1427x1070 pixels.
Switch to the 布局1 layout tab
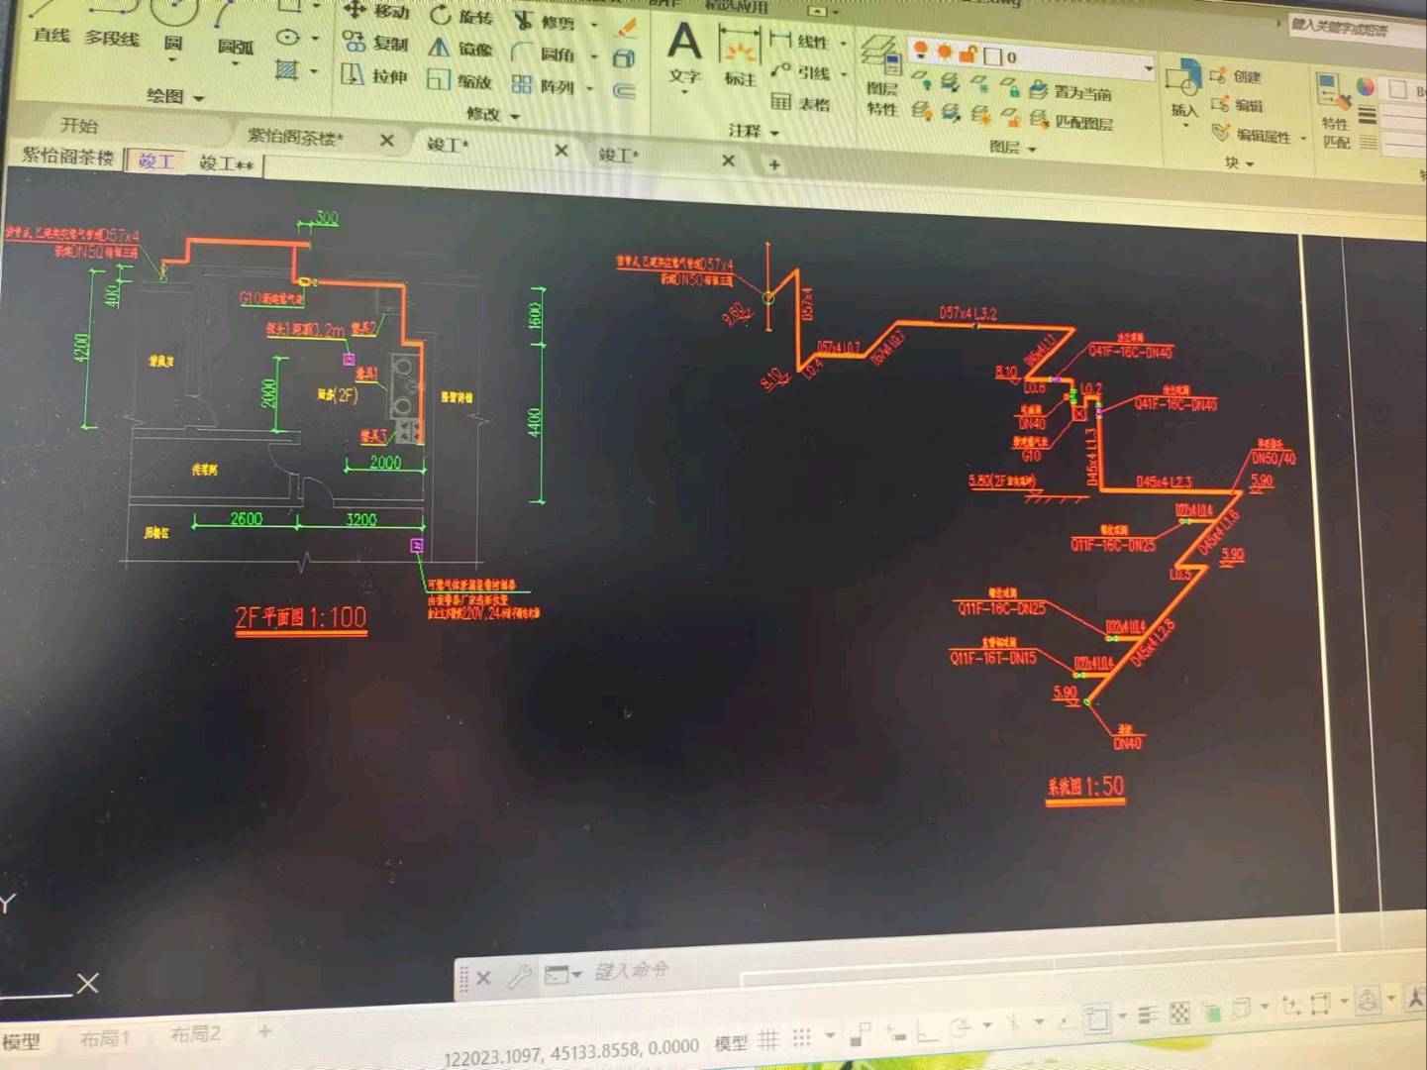coord(105,1037)
